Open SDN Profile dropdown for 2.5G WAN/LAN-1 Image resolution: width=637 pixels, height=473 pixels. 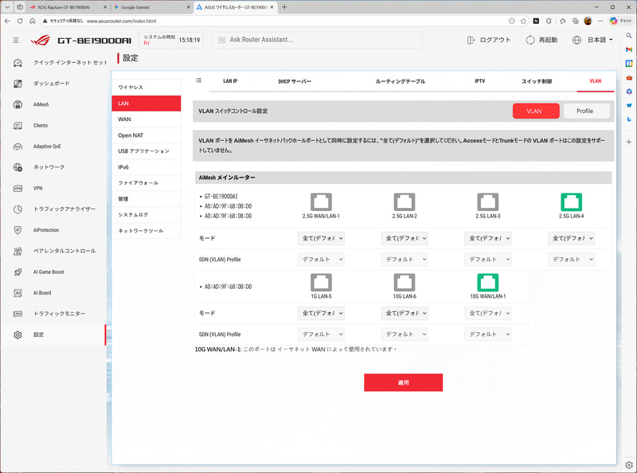(x=321, y=260)
